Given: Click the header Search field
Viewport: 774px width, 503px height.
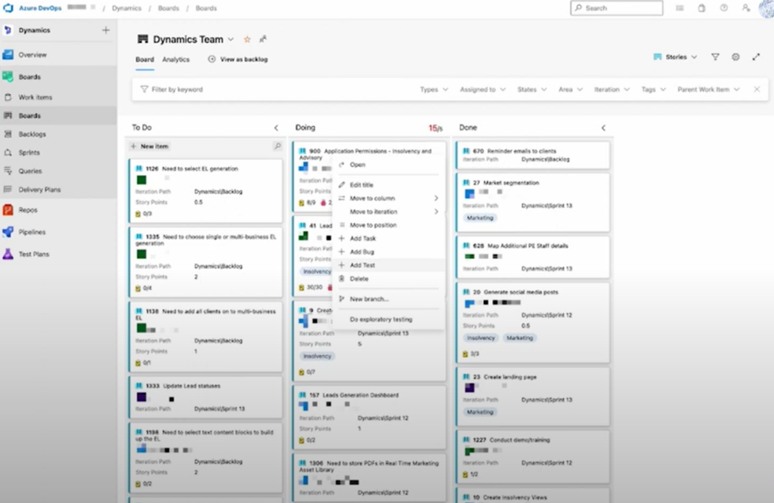Looking at the screenshot, I should (617, 8).
